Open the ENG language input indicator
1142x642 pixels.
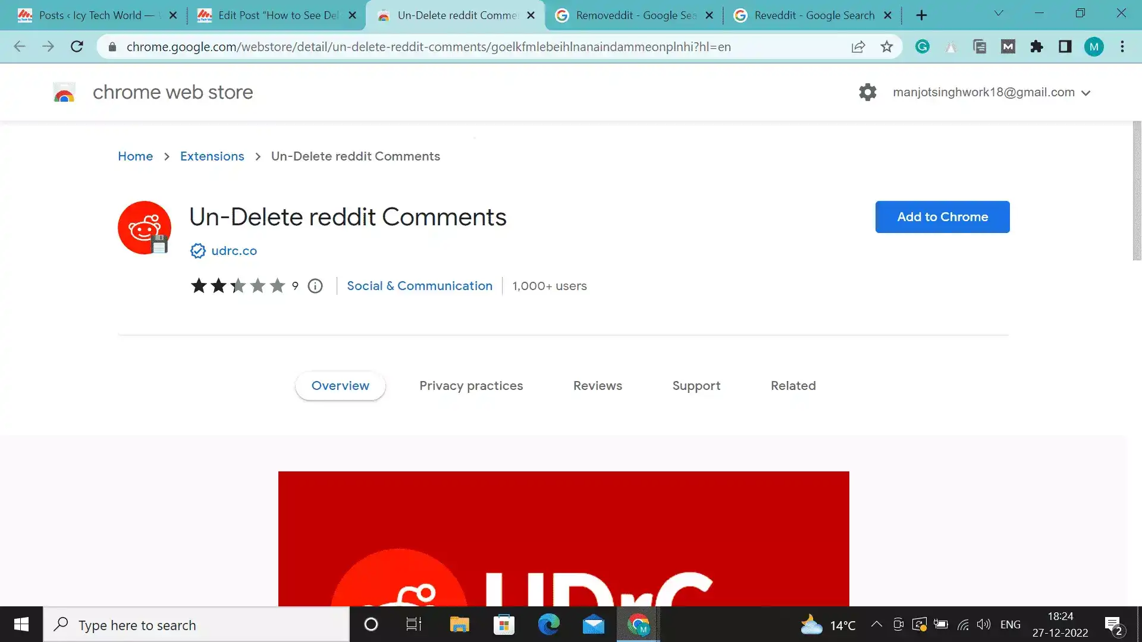pos(1011,625)
